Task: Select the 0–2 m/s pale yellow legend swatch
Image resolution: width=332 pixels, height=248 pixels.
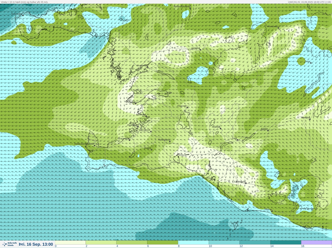Action: (70, 243)
